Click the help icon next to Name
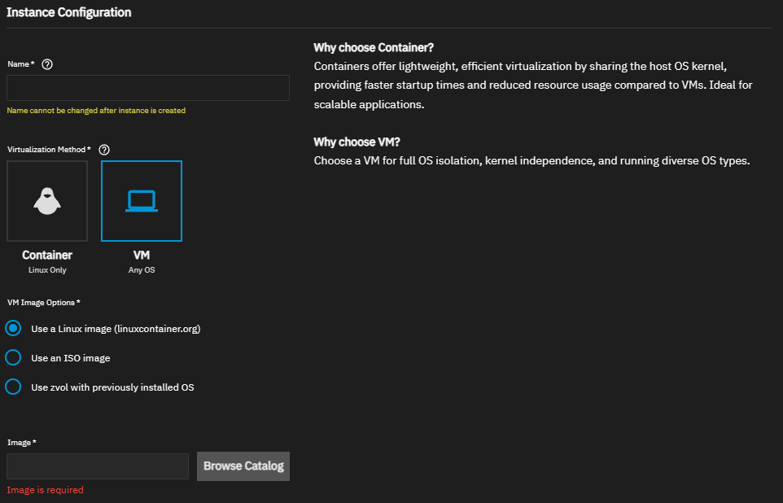The height and width of the screenshot is (503, 783). click(x=47, y=64)
